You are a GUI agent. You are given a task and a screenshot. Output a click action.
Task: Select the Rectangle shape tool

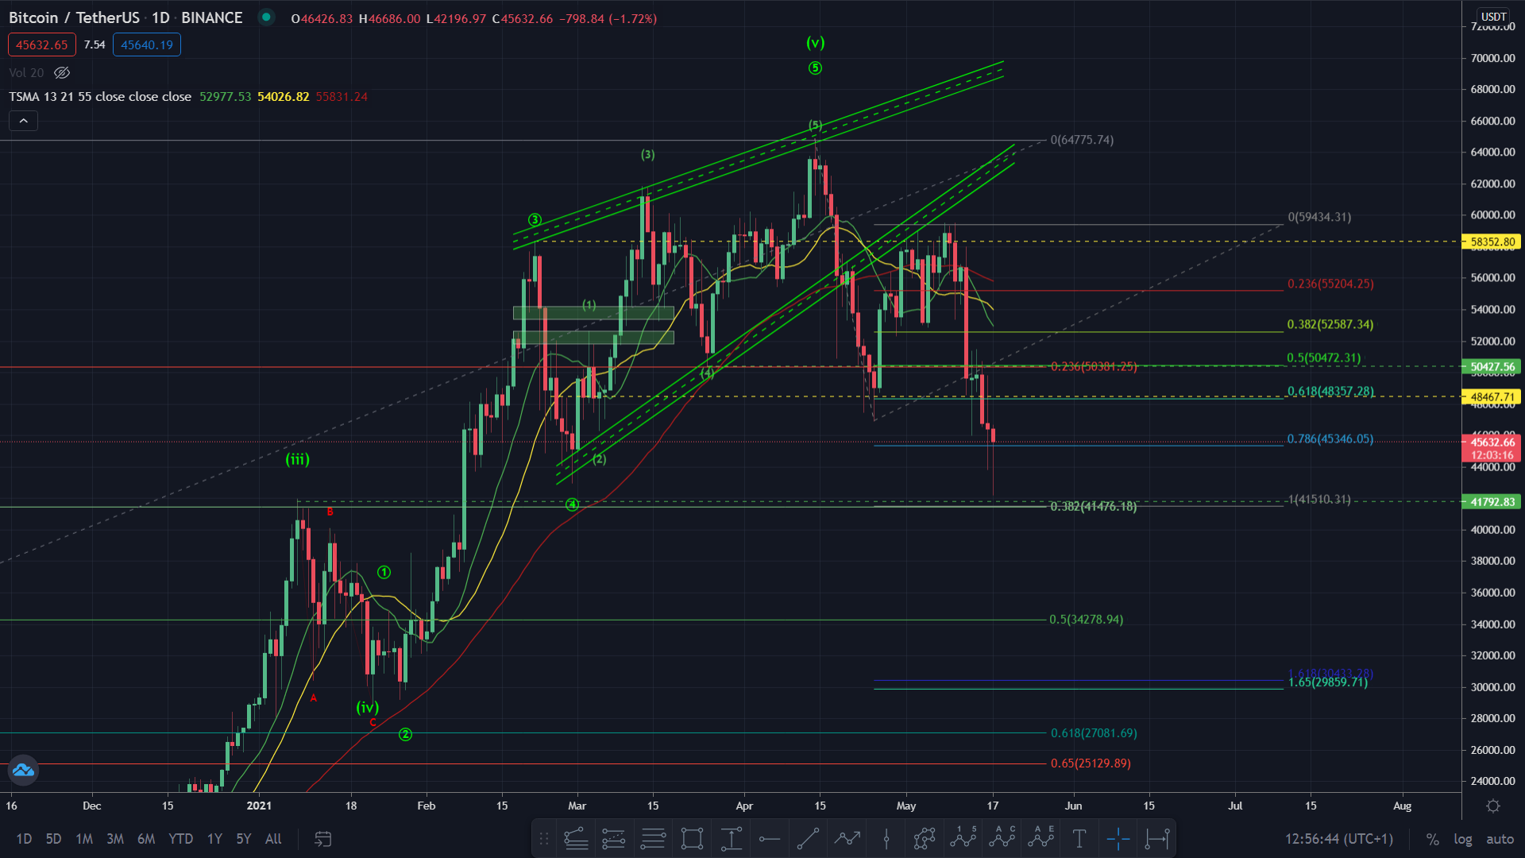[692, 839]
